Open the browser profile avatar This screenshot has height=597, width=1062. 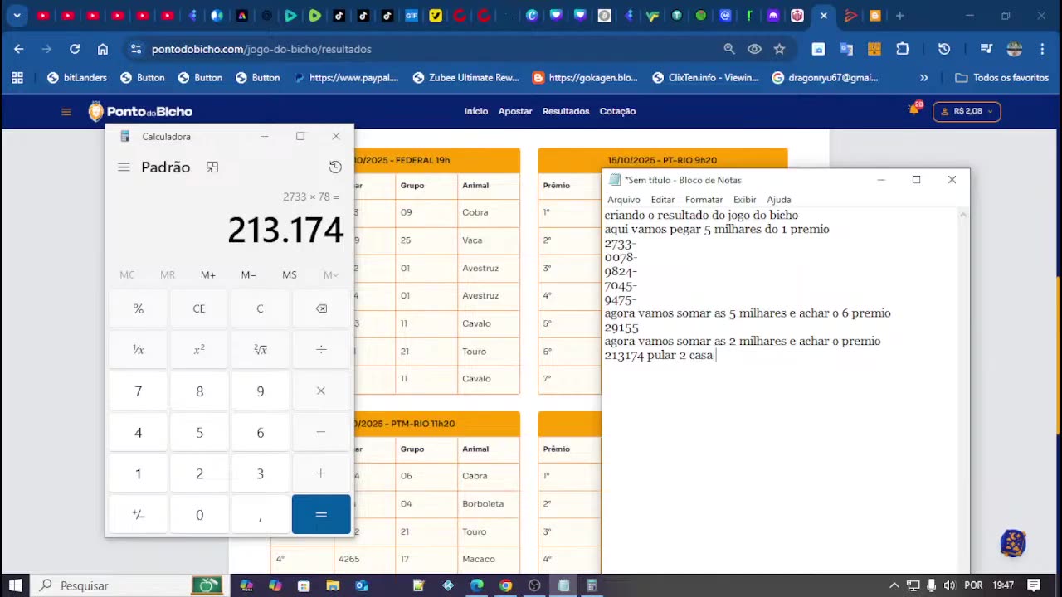tap(1015, 49)
